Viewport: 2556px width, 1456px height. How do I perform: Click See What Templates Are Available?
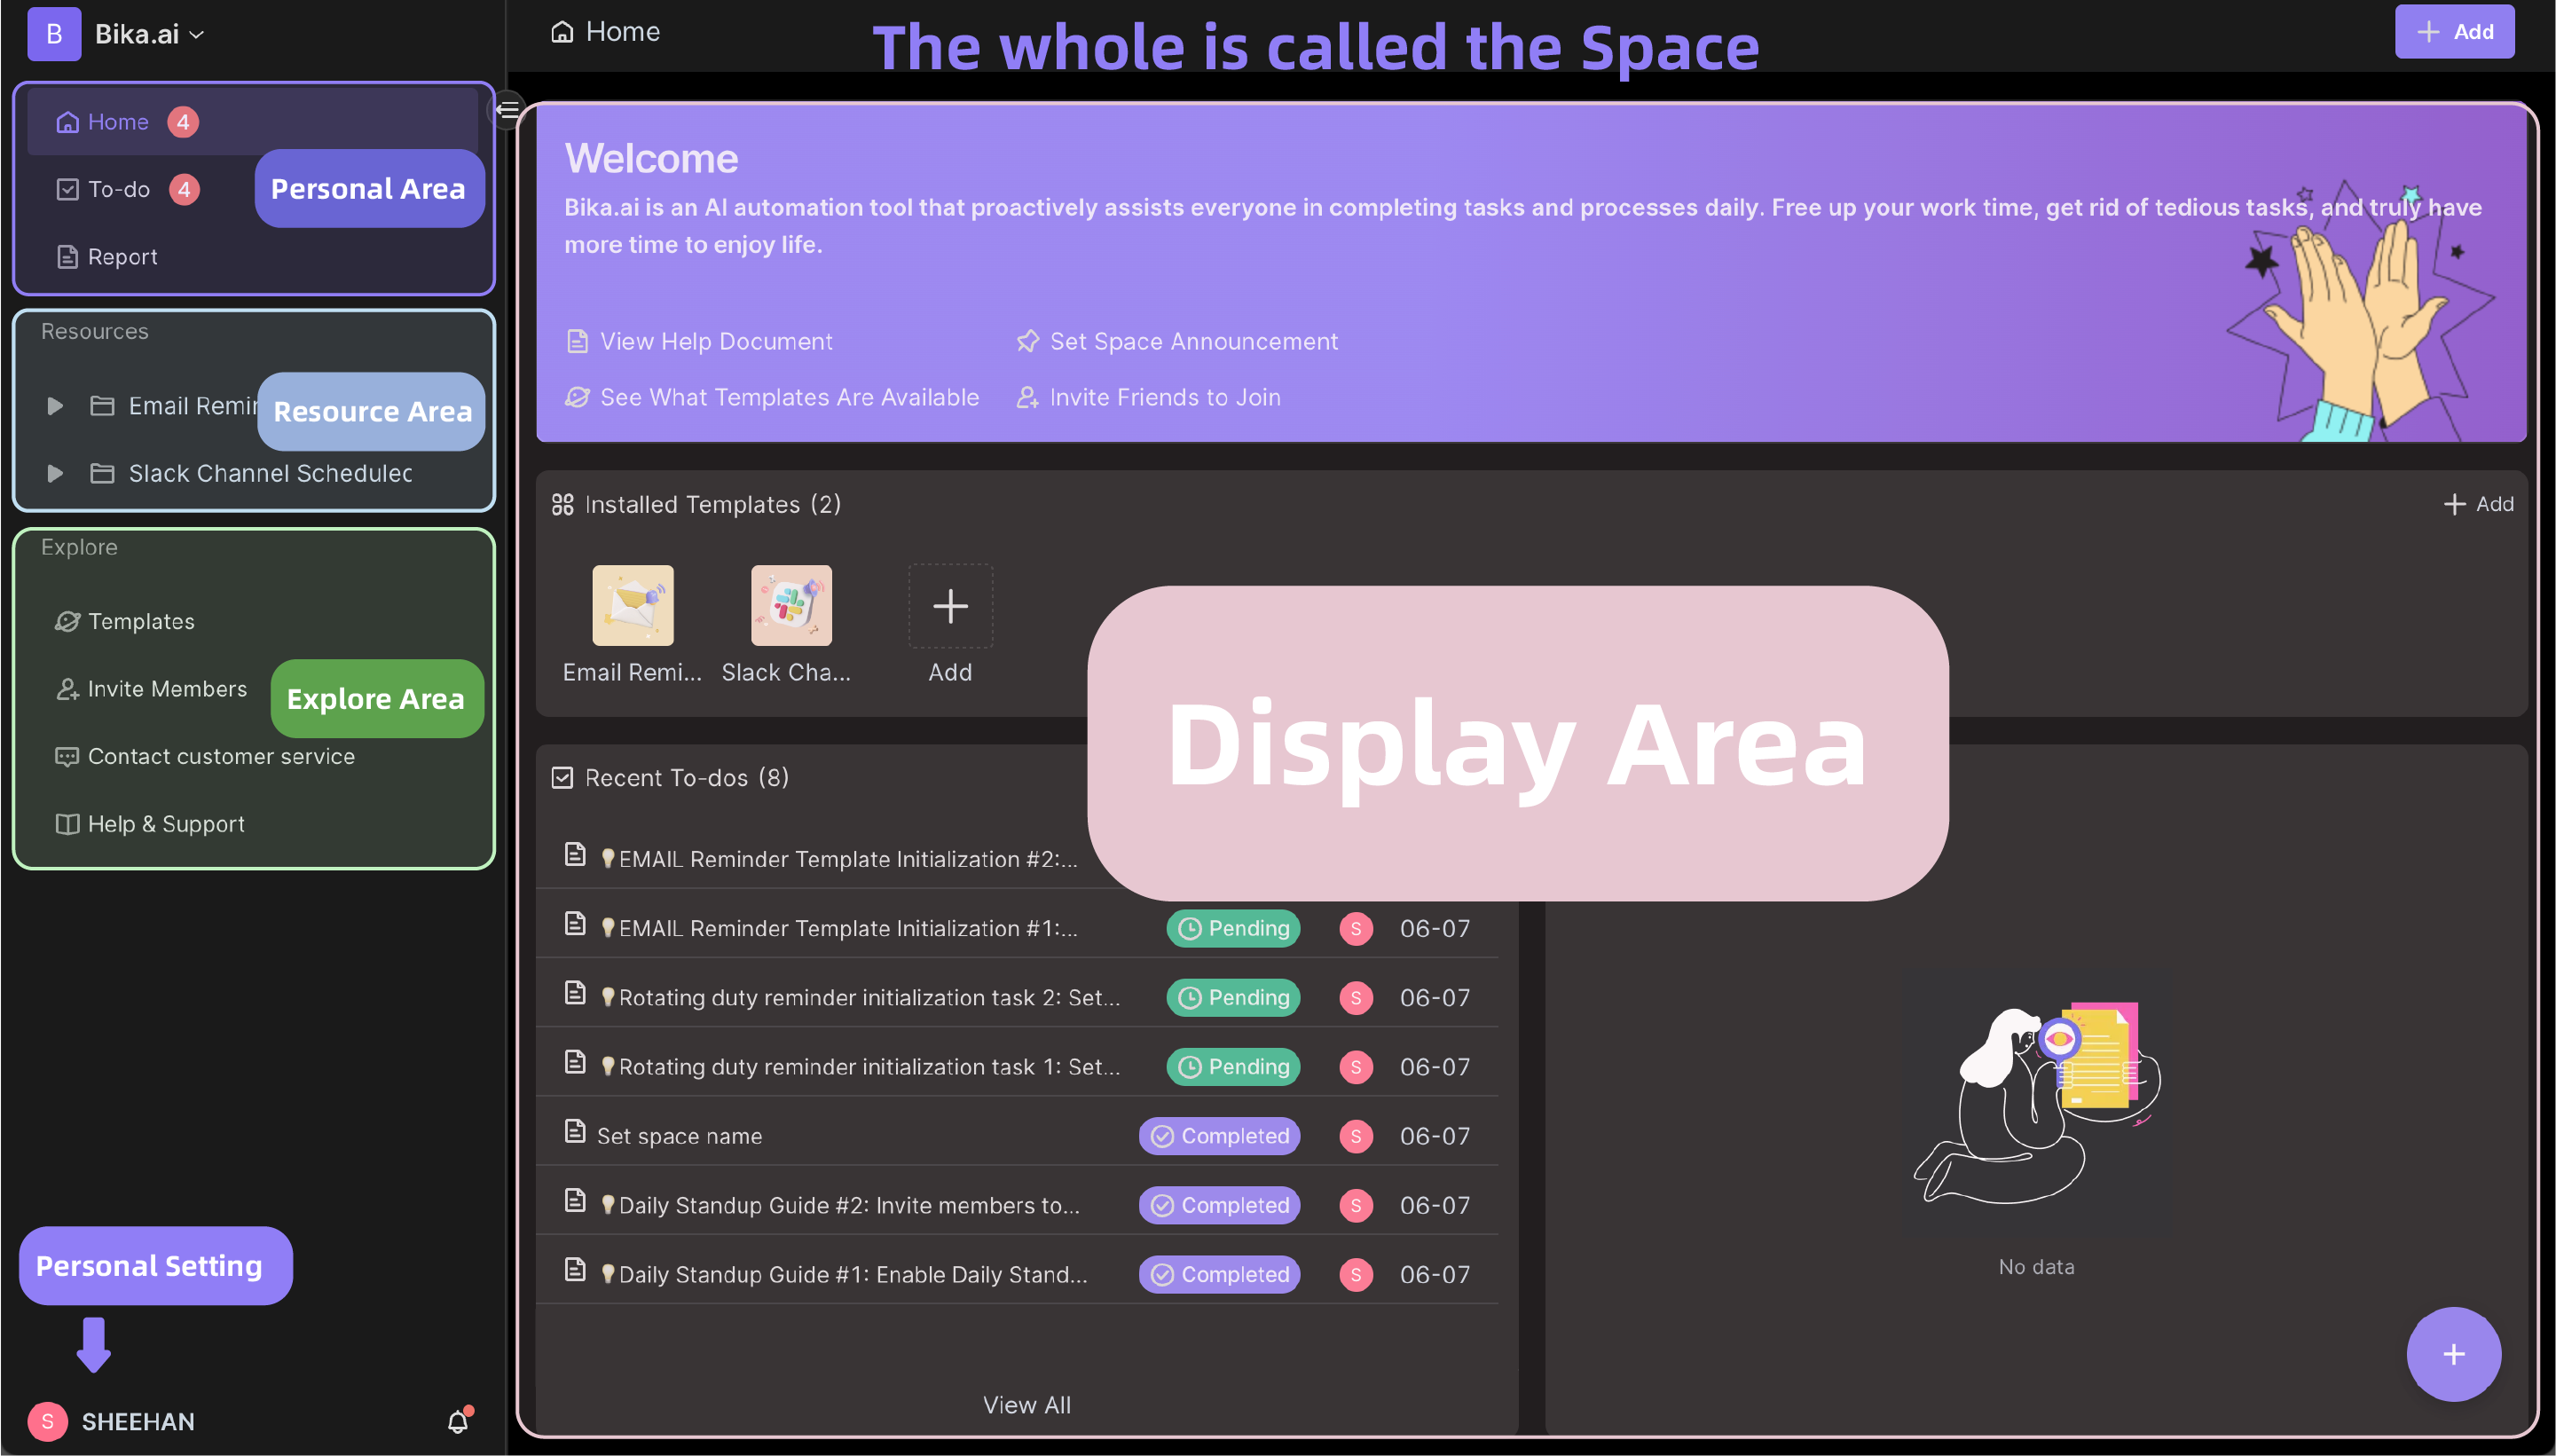click(x=772, y=397)
